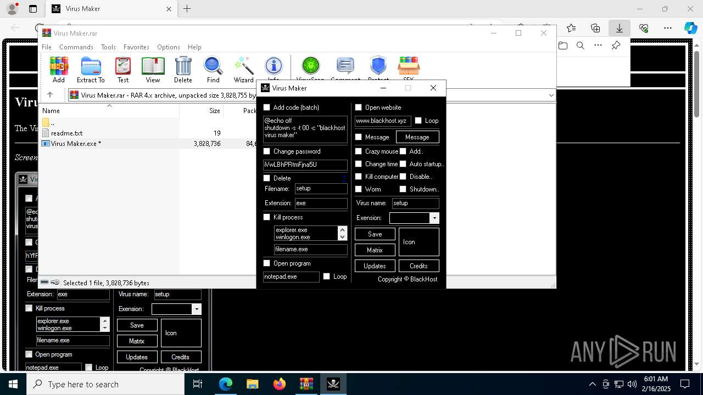
Task: Open Edge favorites star icon
Action: click(x=571, y=28)
